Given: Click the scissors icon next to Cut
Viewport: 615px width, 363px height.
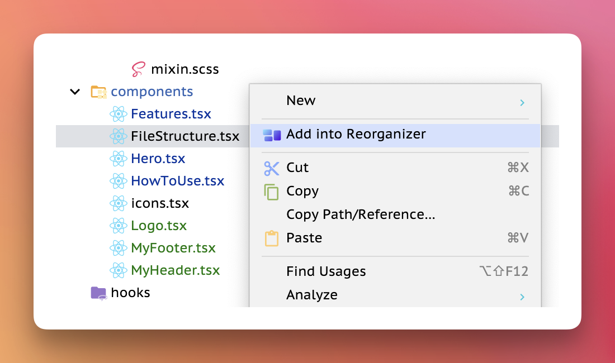Looking at the screenshot, I should tap(272, 168).
